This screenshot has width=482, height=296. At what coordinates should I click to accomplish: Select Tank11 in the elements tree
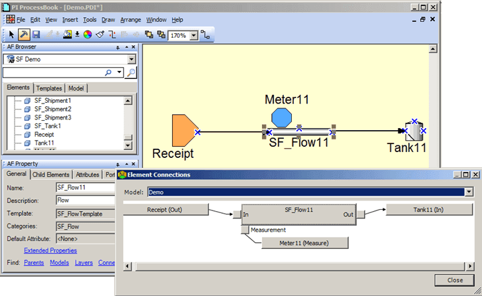pyautogui.click(x=44, y=143)
